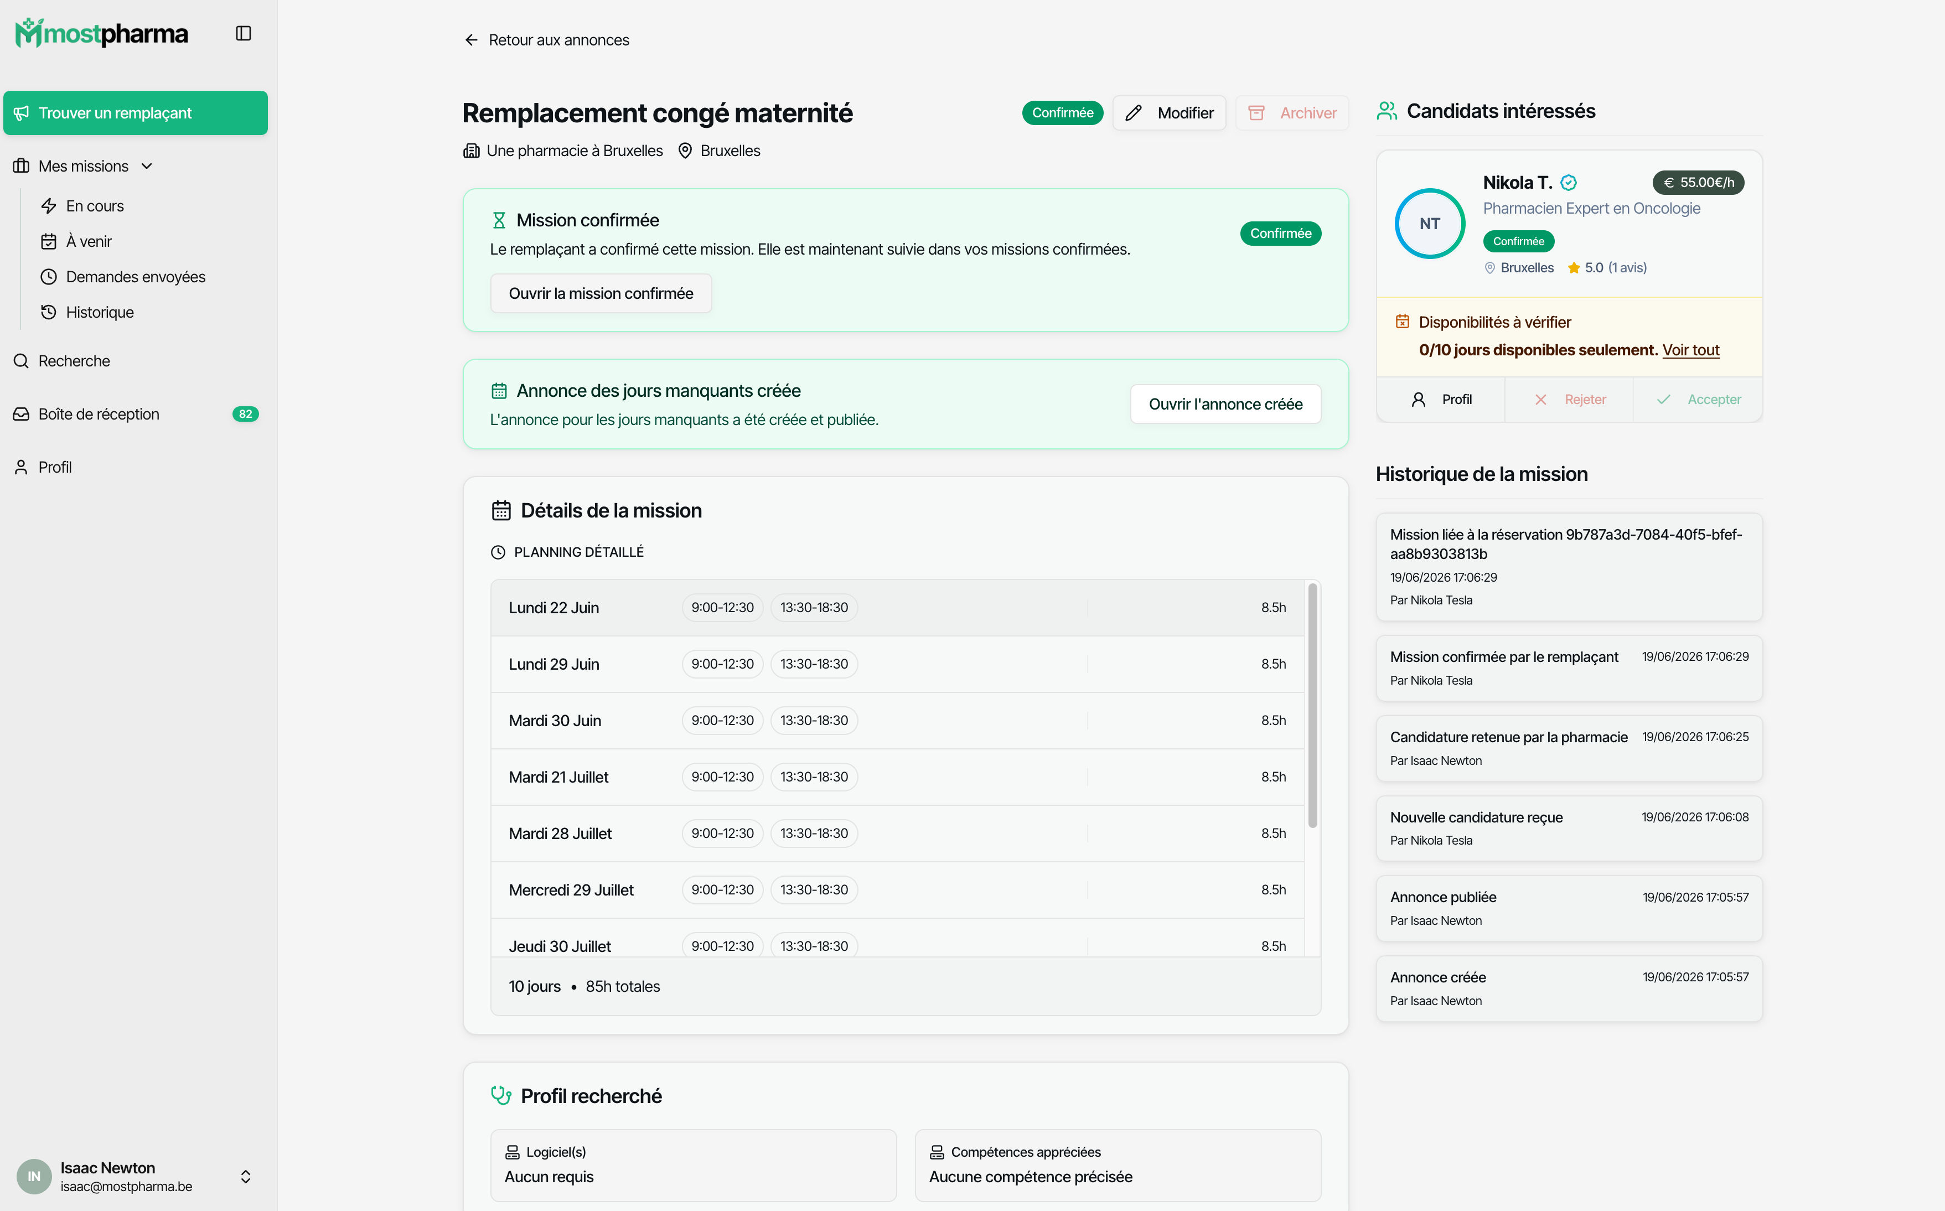Click 9:00-12:30 slot of Mardi 21 Juillet
This screenshot has height=1211, width=1945.
[x=722, y=777]
